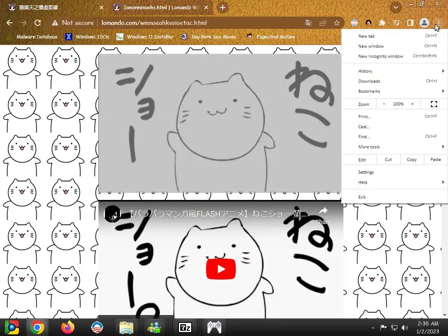Close the first tab with Chinese title
Viewport: 448px width, 336px height.
101,8
